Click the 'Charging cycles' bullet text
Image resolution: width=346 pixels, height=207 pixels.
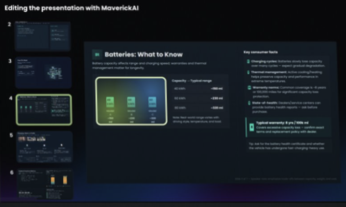click(x=288, y=63)
